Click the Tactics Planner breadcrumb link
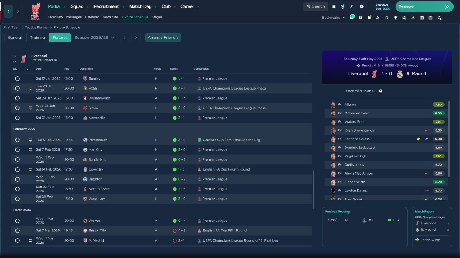 pyautogui.click(x=37, y=27)
